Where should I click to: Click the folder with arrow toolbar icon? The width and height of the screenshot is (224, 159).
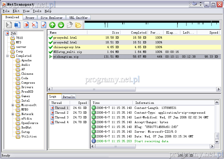tap(69, 25)
